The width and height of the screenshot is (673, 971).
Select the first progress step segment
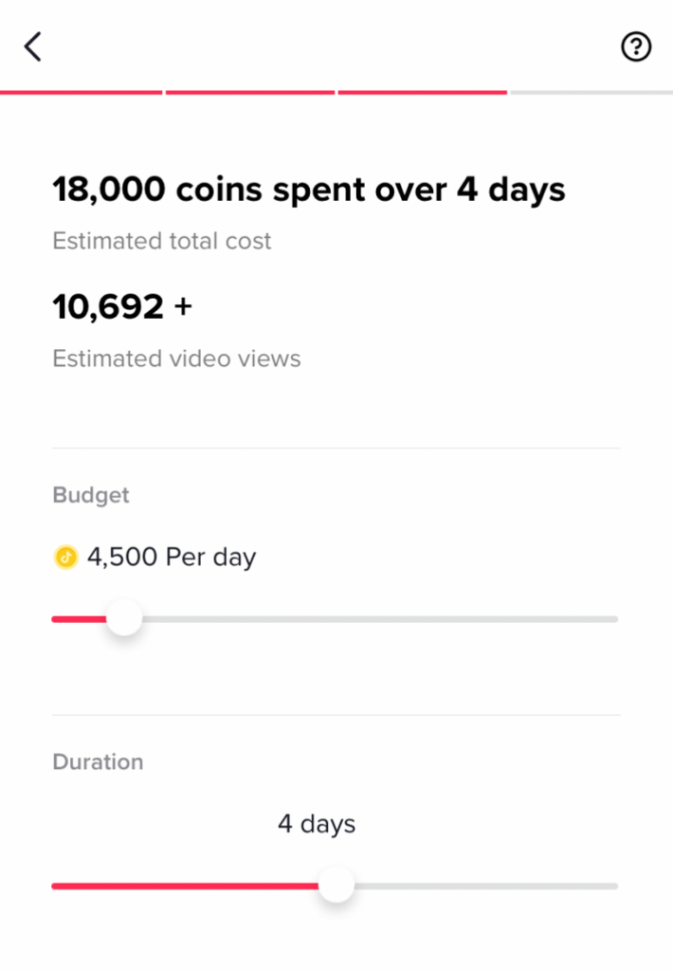click(82, 92)
